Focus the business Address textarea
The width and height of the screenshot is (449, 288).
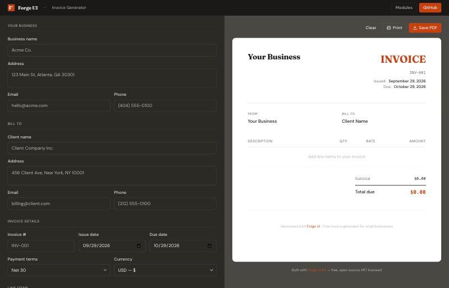pos(112,78)
